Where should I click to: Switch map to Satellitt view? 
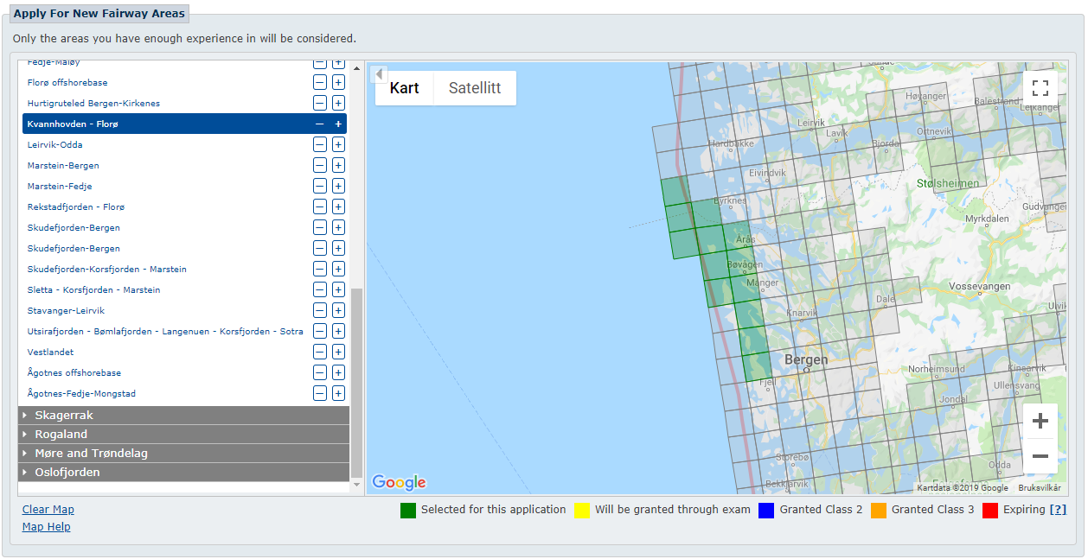475,88
